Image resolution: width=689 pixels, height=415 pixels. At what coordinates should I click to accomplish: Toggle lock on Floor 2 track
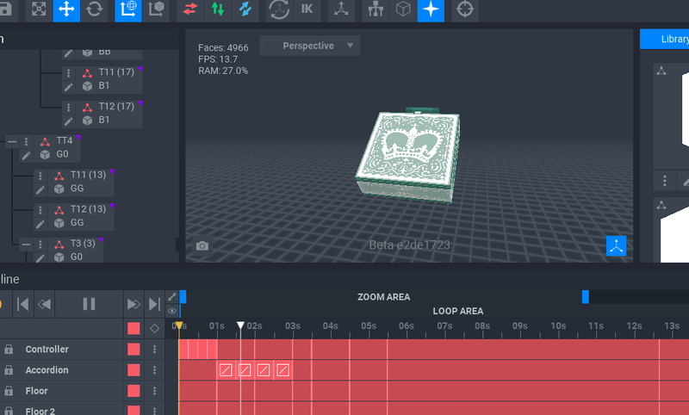pyautogui.click(x=9, y=411)
